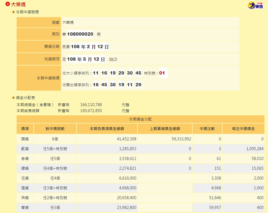The width and height of the screenshot is (268, 213).
Task: Click the 本期總獎金（含累積） label
Action: click(35, 105)
